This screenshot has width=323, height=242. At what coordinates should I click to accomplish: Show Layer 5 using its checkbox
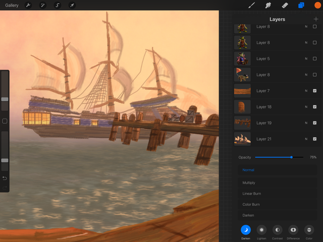tap(314, 58)
